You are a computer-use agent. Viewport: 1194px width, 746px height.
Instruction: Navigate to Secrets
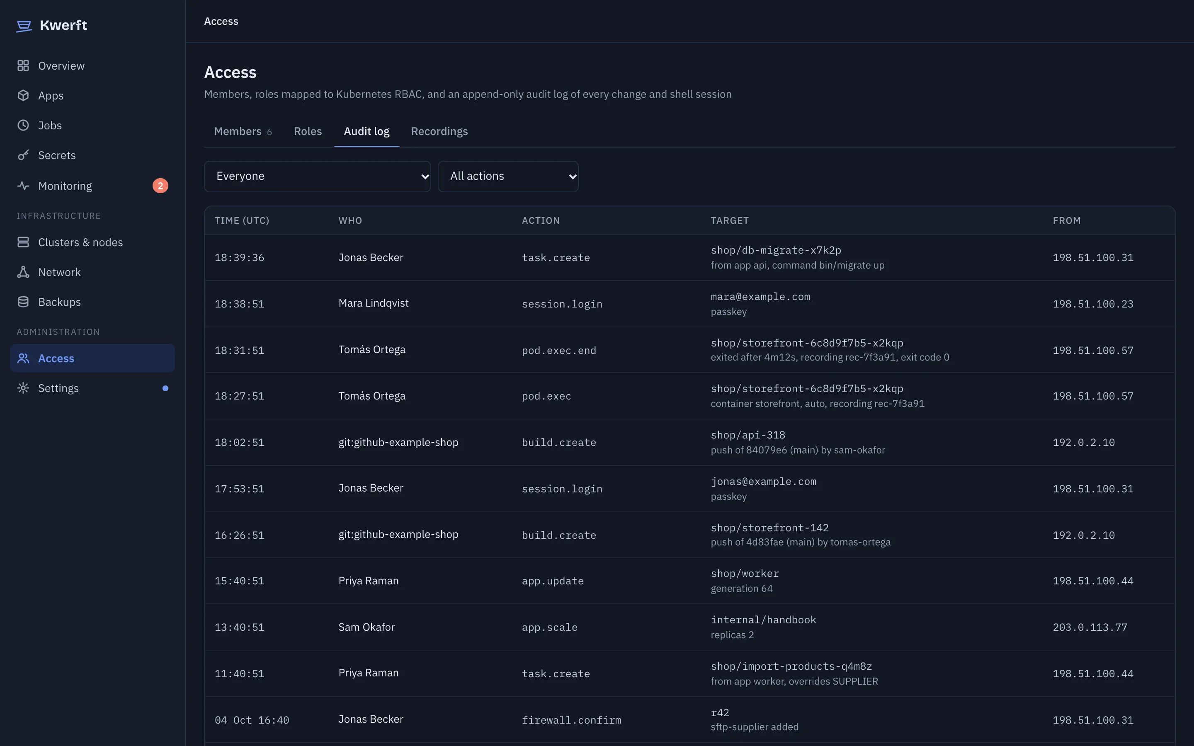click(x=93, y=155)
